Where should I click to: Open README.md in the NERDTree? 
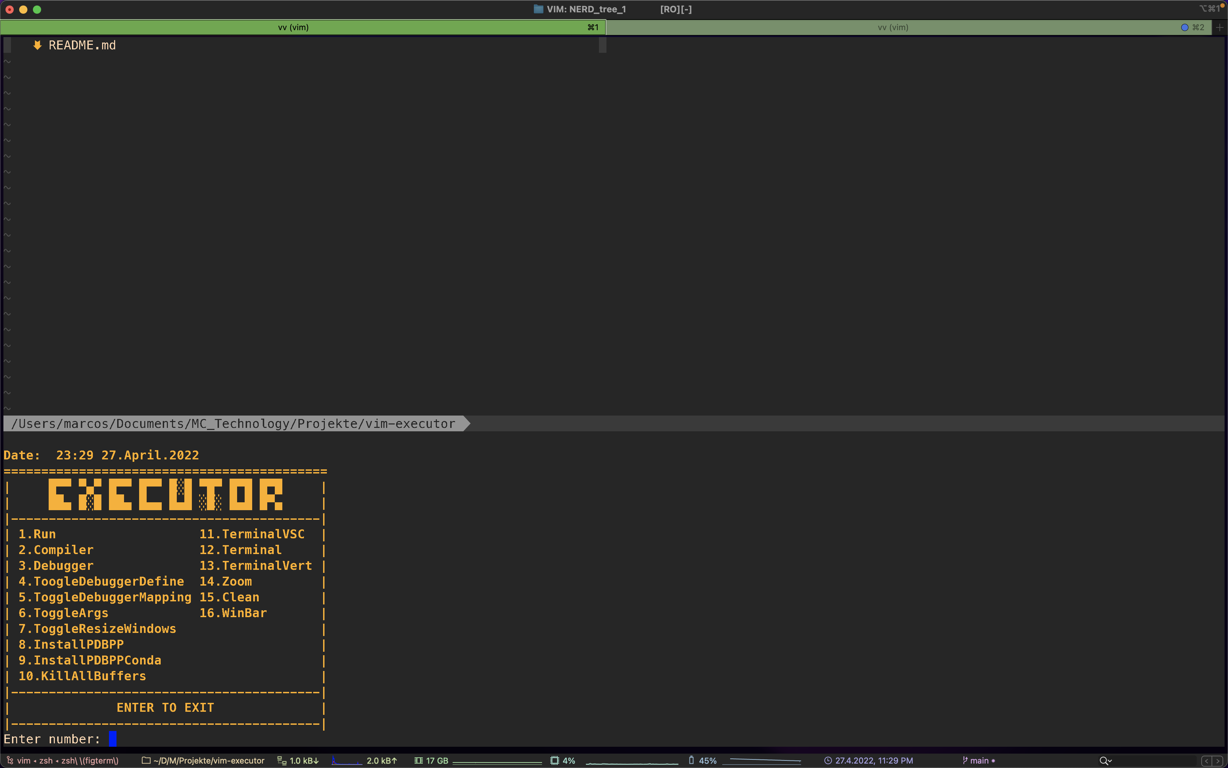(x=82, y=45)
